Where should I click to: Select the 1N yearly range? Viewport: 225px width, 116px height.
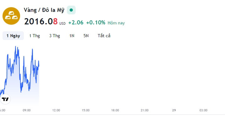[72, 36]
